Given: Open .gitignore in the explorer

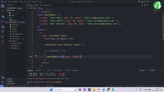Looking at the screenshot, I should [14, 41].
